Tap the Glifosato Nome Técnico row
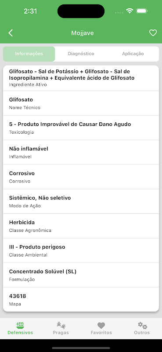Viewport: 162px width, 352px height. tap(81, 103)
